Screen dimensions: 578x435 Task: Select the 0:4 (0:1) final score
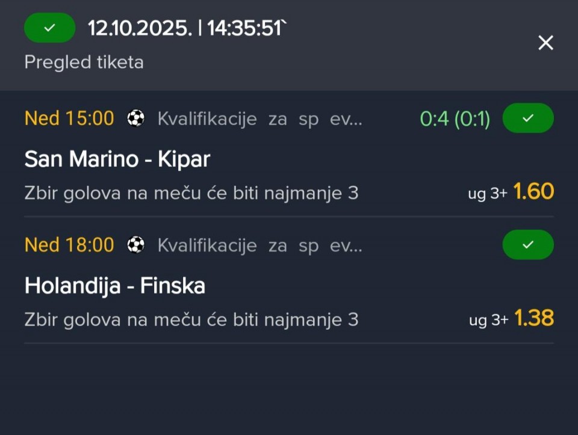[x=455, y=119]
